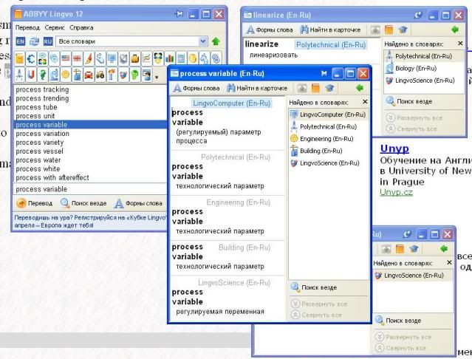Click Поиск везде in process variable window

point(314,287)
